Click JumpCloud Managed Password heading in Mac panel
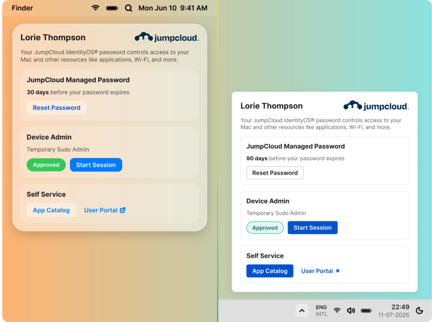Screen dimensions: 432x322 [x=78, y=80]
